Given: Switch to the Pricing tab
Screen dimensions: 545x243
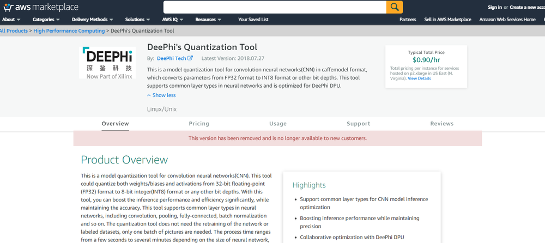Looking at the screenshot, I should 199,124.
